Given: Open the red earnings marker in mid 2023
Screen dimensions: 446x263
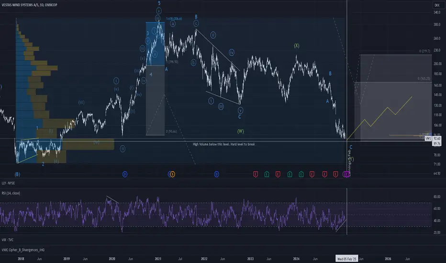Looking at the screenshot, I should point(278,174).
